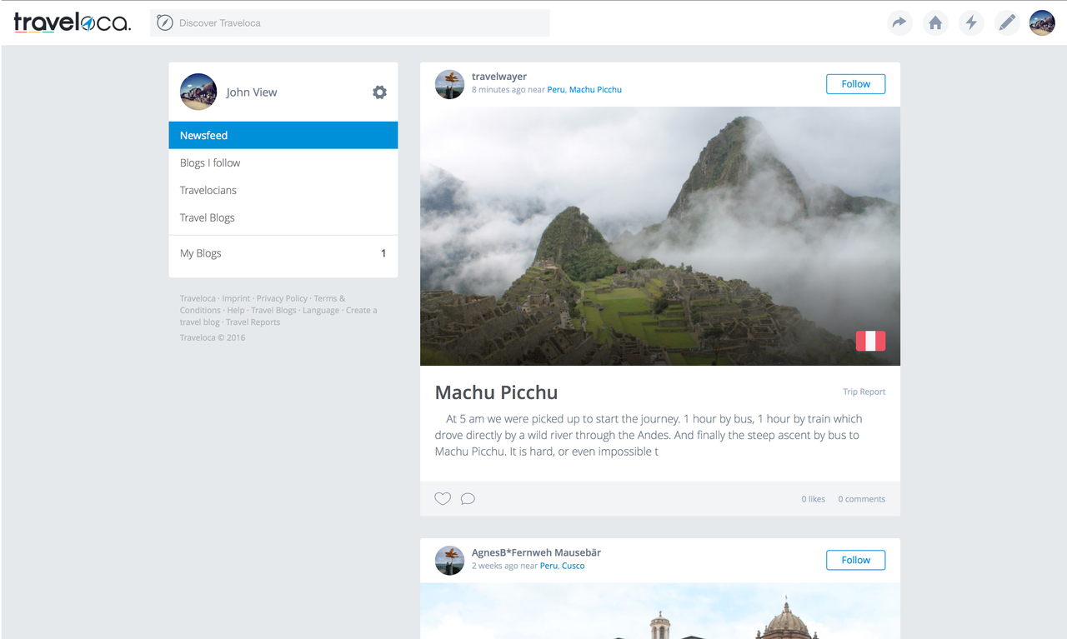Image resolution: width=1067 pixels, height=639 pixels.
Task: Click the share arrow icon in header
Action: [899, 22]
